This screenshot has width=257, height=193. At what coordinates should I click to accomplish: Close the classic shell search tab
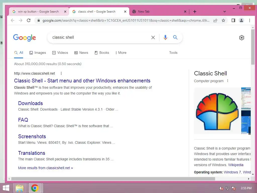pyautogui.click(x=125, y=12)
